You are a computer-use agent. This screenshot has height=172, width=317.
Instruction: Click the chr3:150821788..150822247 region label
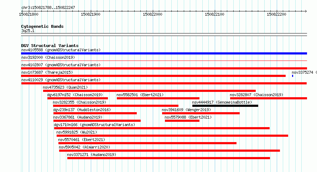point(48,8)
